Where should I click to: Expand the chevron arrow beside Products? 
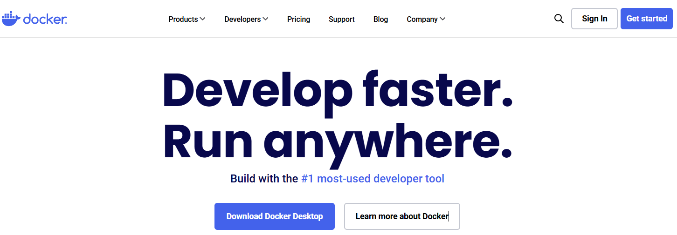point(202,19)
